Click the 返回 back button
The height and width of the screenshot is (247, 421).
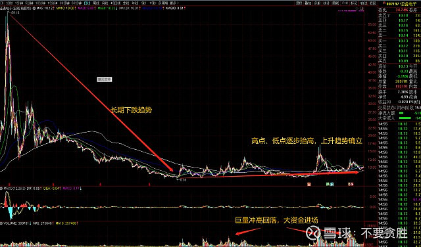point(372,3)
